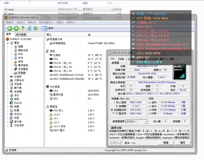204x160 pixels.
Task: Switch to the 我的最愛 tab in left panel
Action: (21, 35)
